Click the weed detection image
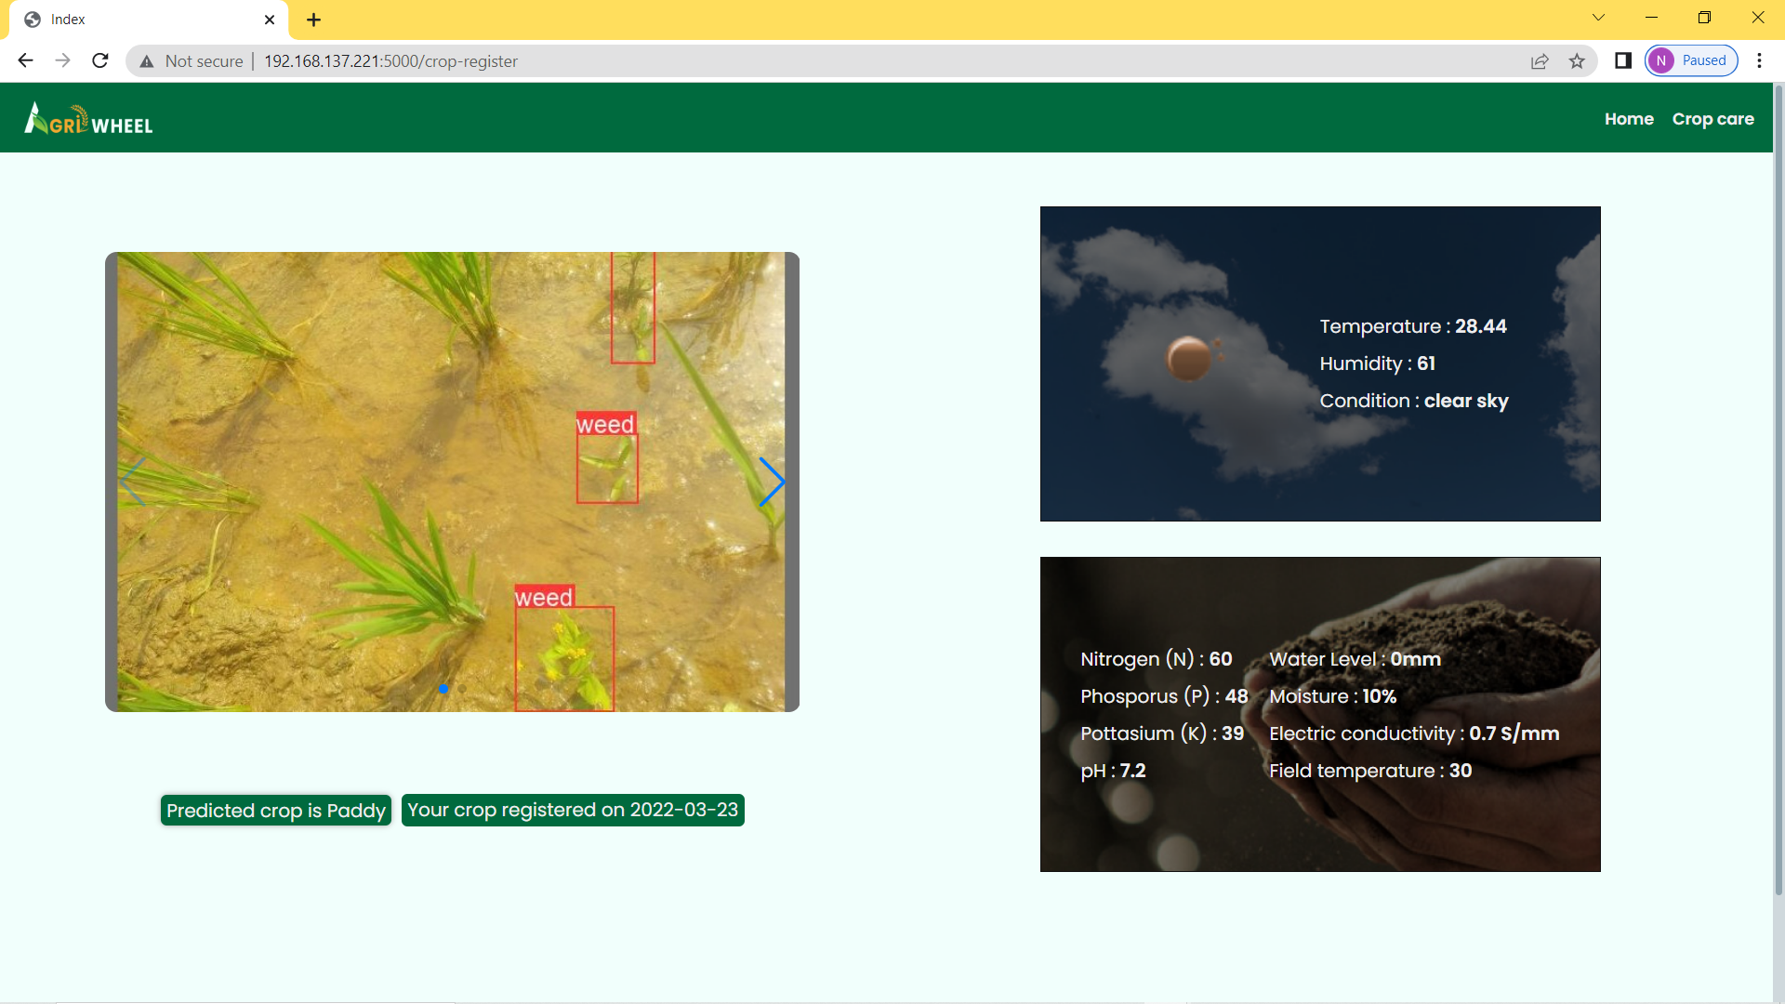The height and width of the screenshot is (1004, 1785). coord(452,482)
